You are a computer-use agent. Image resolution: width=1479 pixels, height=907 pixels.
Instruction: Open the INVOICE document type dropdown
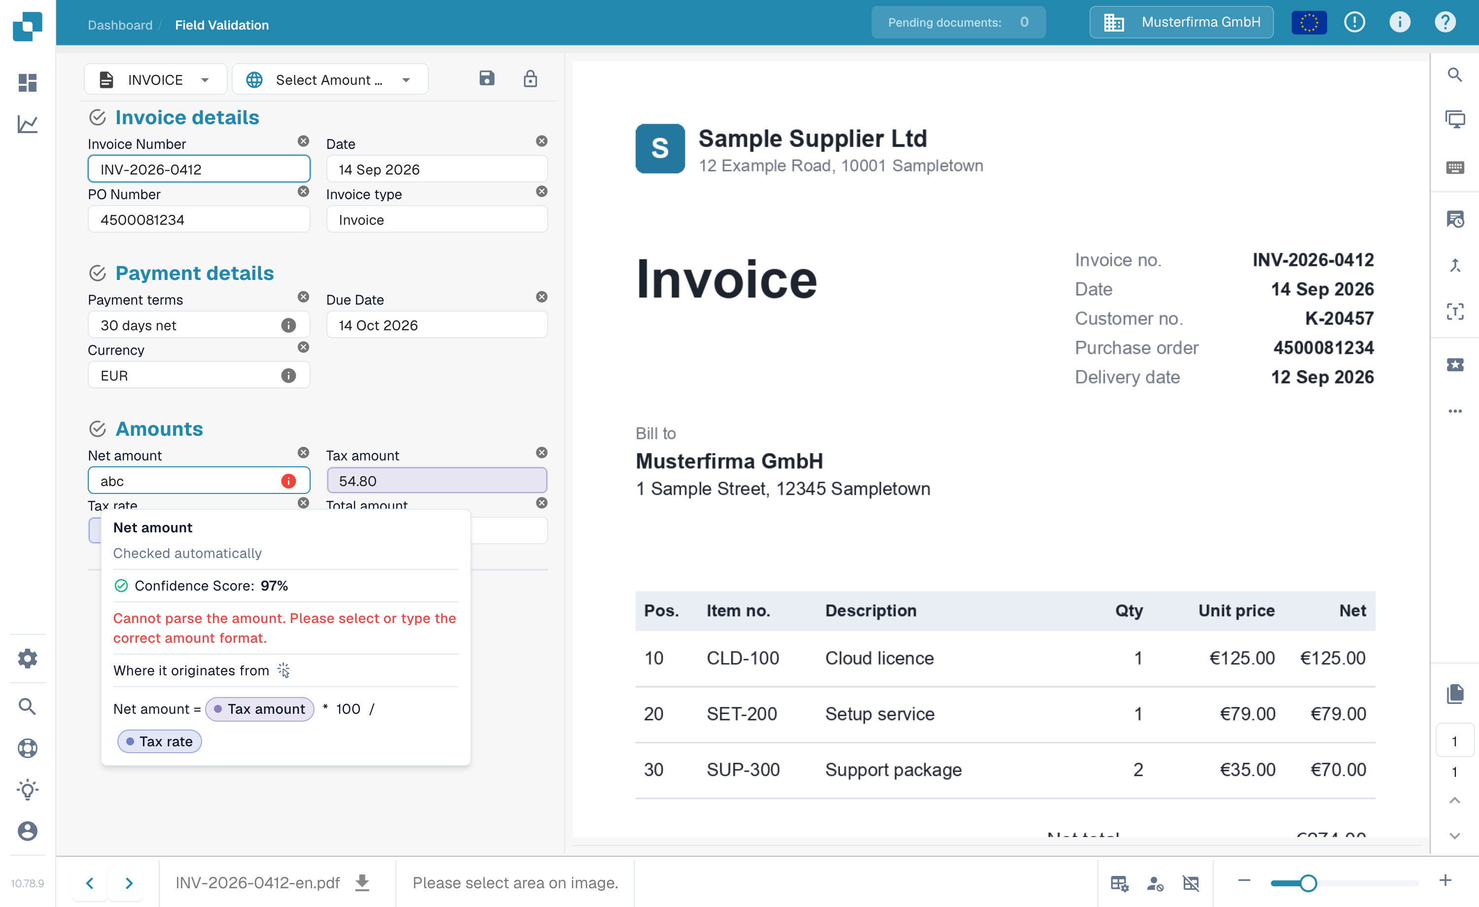point(155,79)
